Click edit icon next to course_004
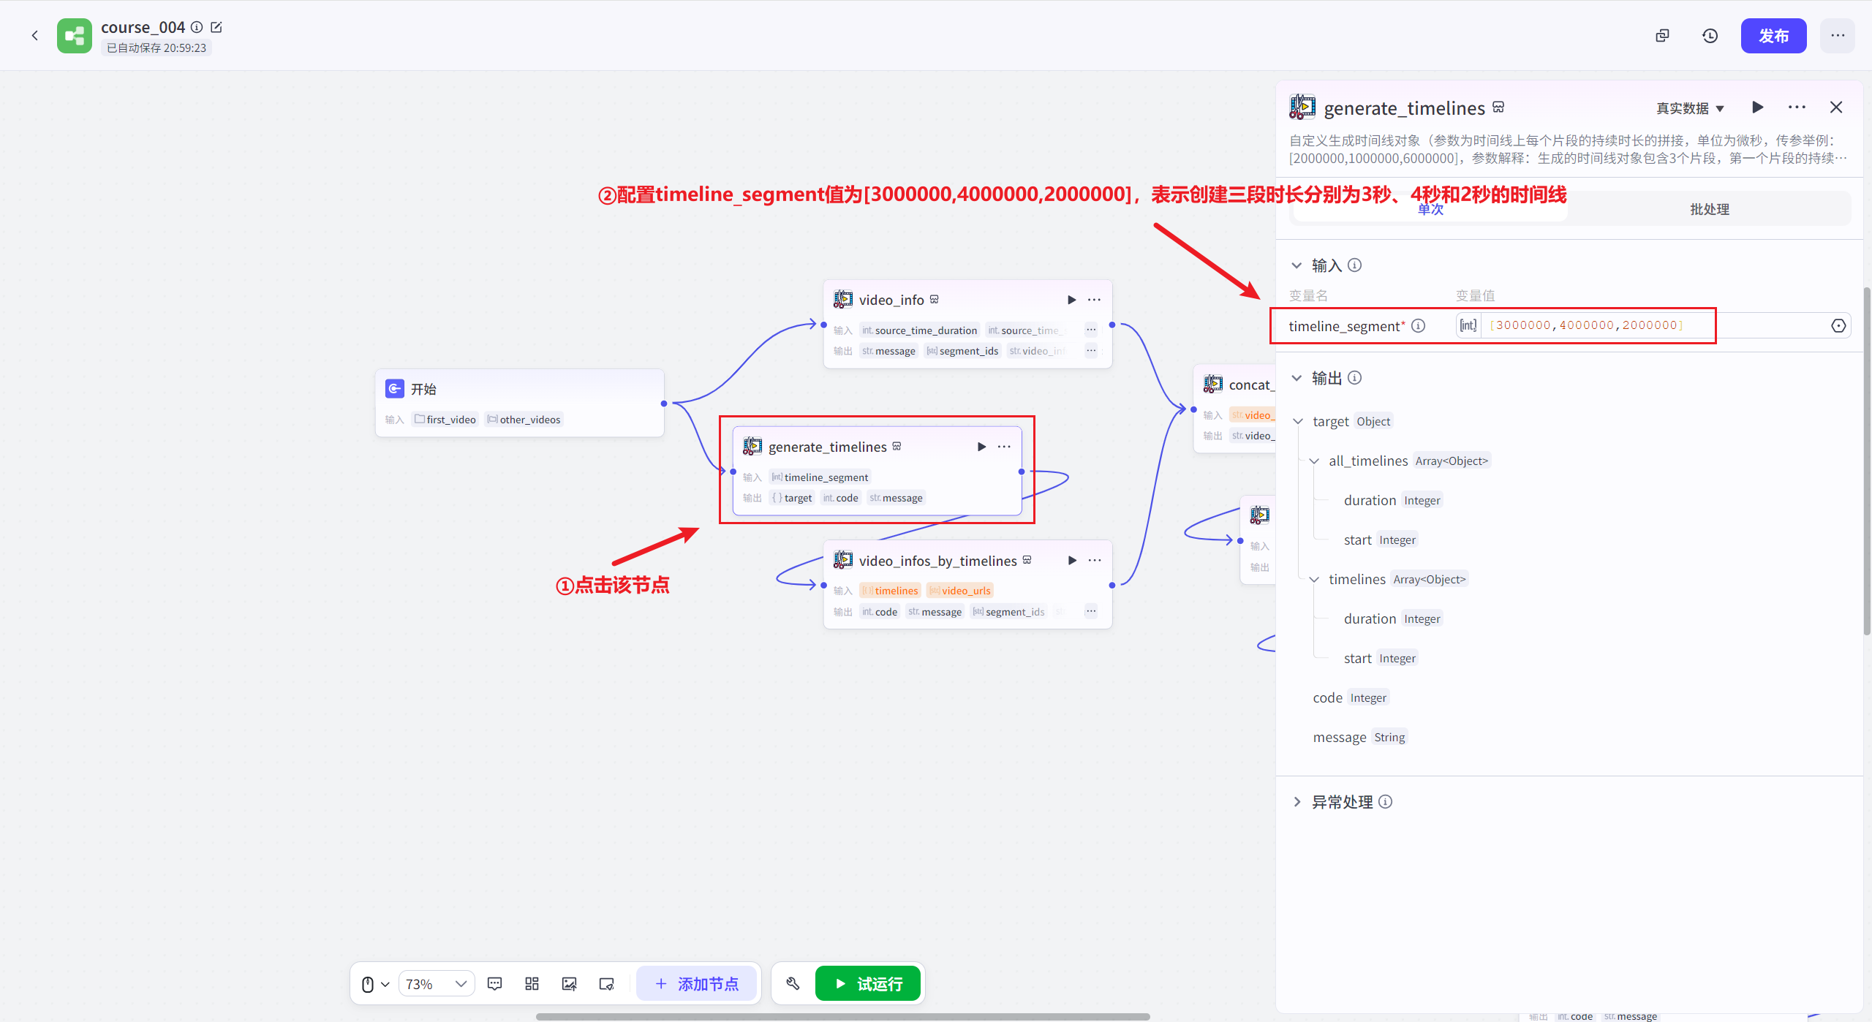The height and width of the screenshot is (1022, 1872). click(x=216, y=27)
